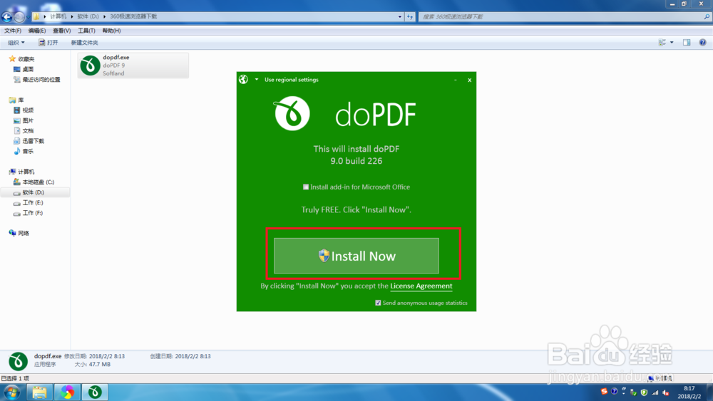The width and height of the screenshot is (713, 401).
Task: Click 新建文件夹 on the toolbar
Action: (x=85, y=43)
